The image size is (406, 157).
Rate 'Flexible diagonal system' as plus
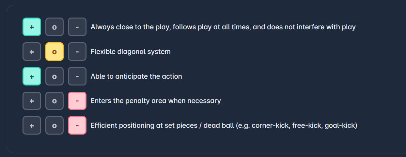32,52
